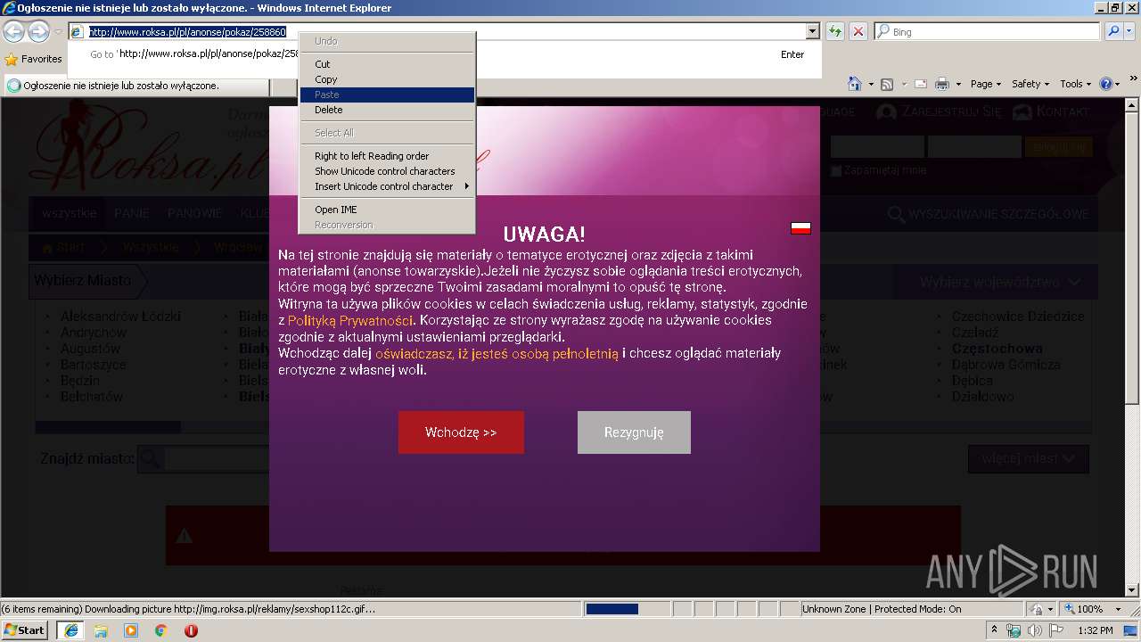This screenshot has width=1141, height=642.
Task: Click the volume speaker tray icon
Action: point(1037,630)
